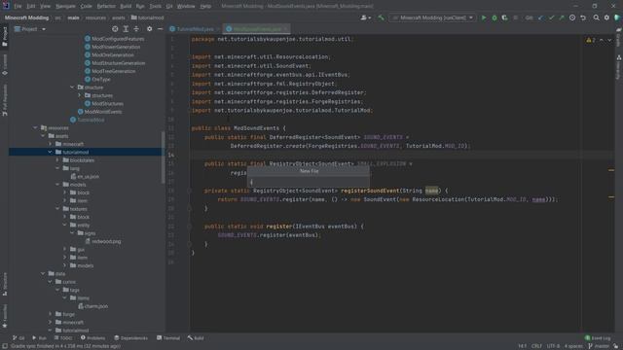Collapse the lang folder

[x=57, y=168]
